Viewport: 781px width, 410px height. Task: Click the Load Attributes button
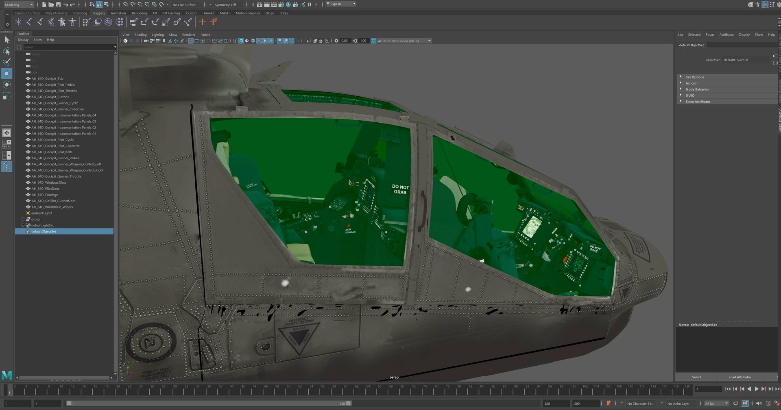coord(740,377)
